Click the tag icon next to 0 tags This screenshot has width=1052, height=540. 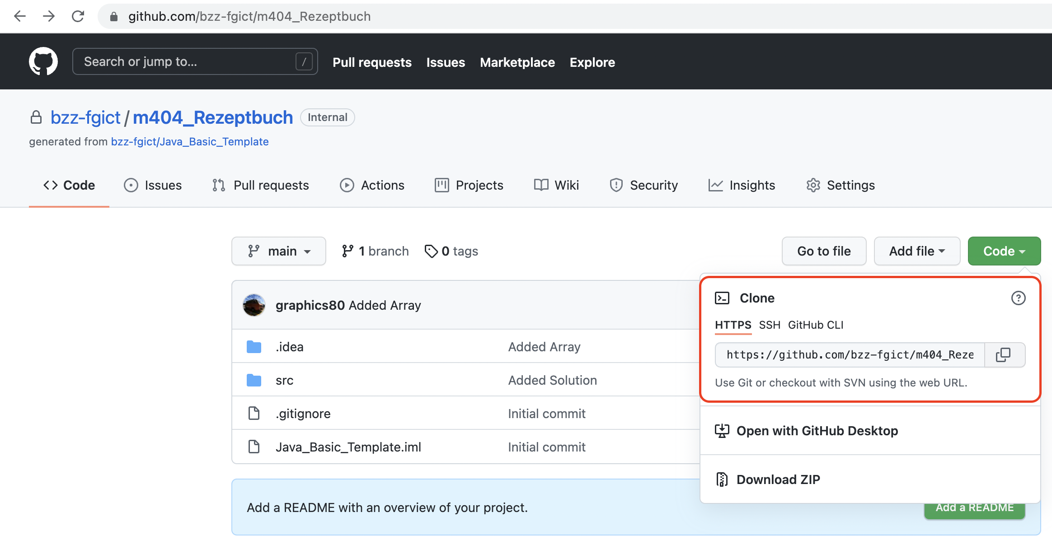click(431, 251)
